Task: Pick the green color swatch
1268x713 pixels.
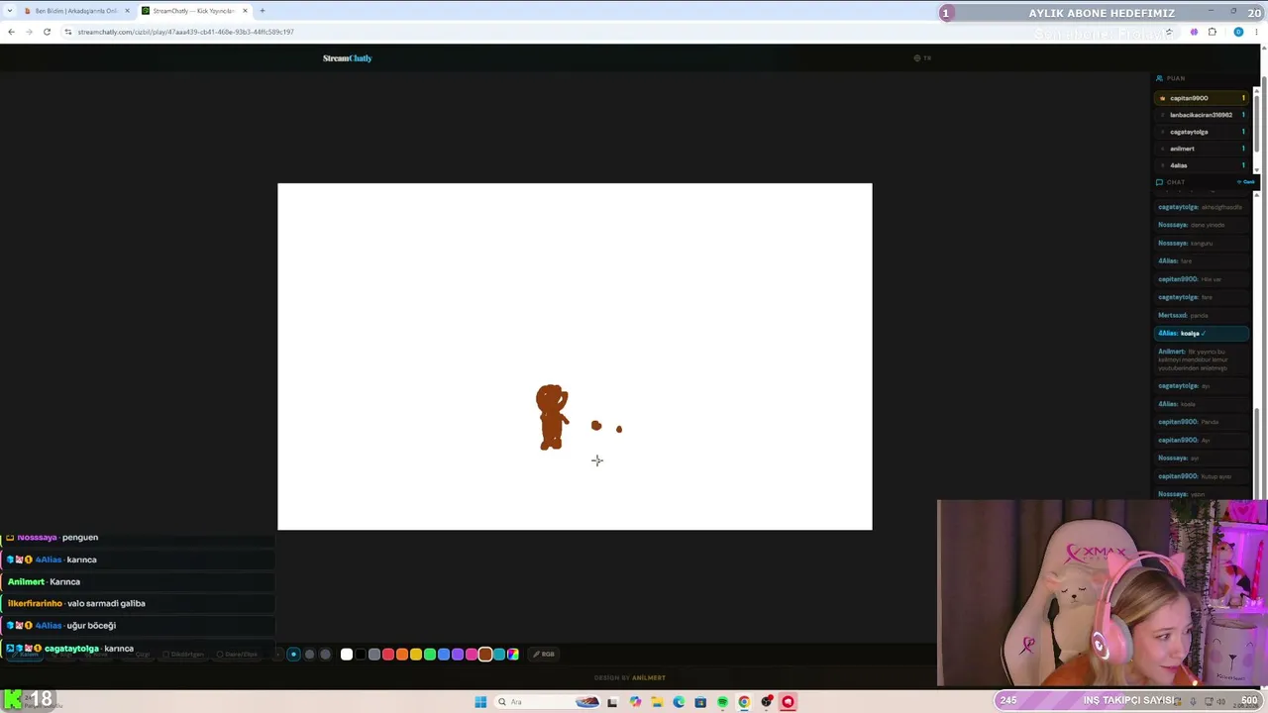Action: click(430, 654)
